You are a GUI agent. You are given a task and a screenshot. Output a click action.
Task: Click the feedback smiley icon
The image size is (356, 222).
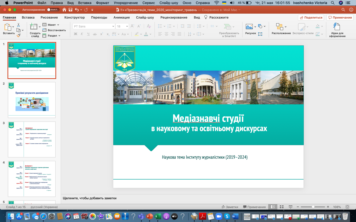tap(351, 10)
